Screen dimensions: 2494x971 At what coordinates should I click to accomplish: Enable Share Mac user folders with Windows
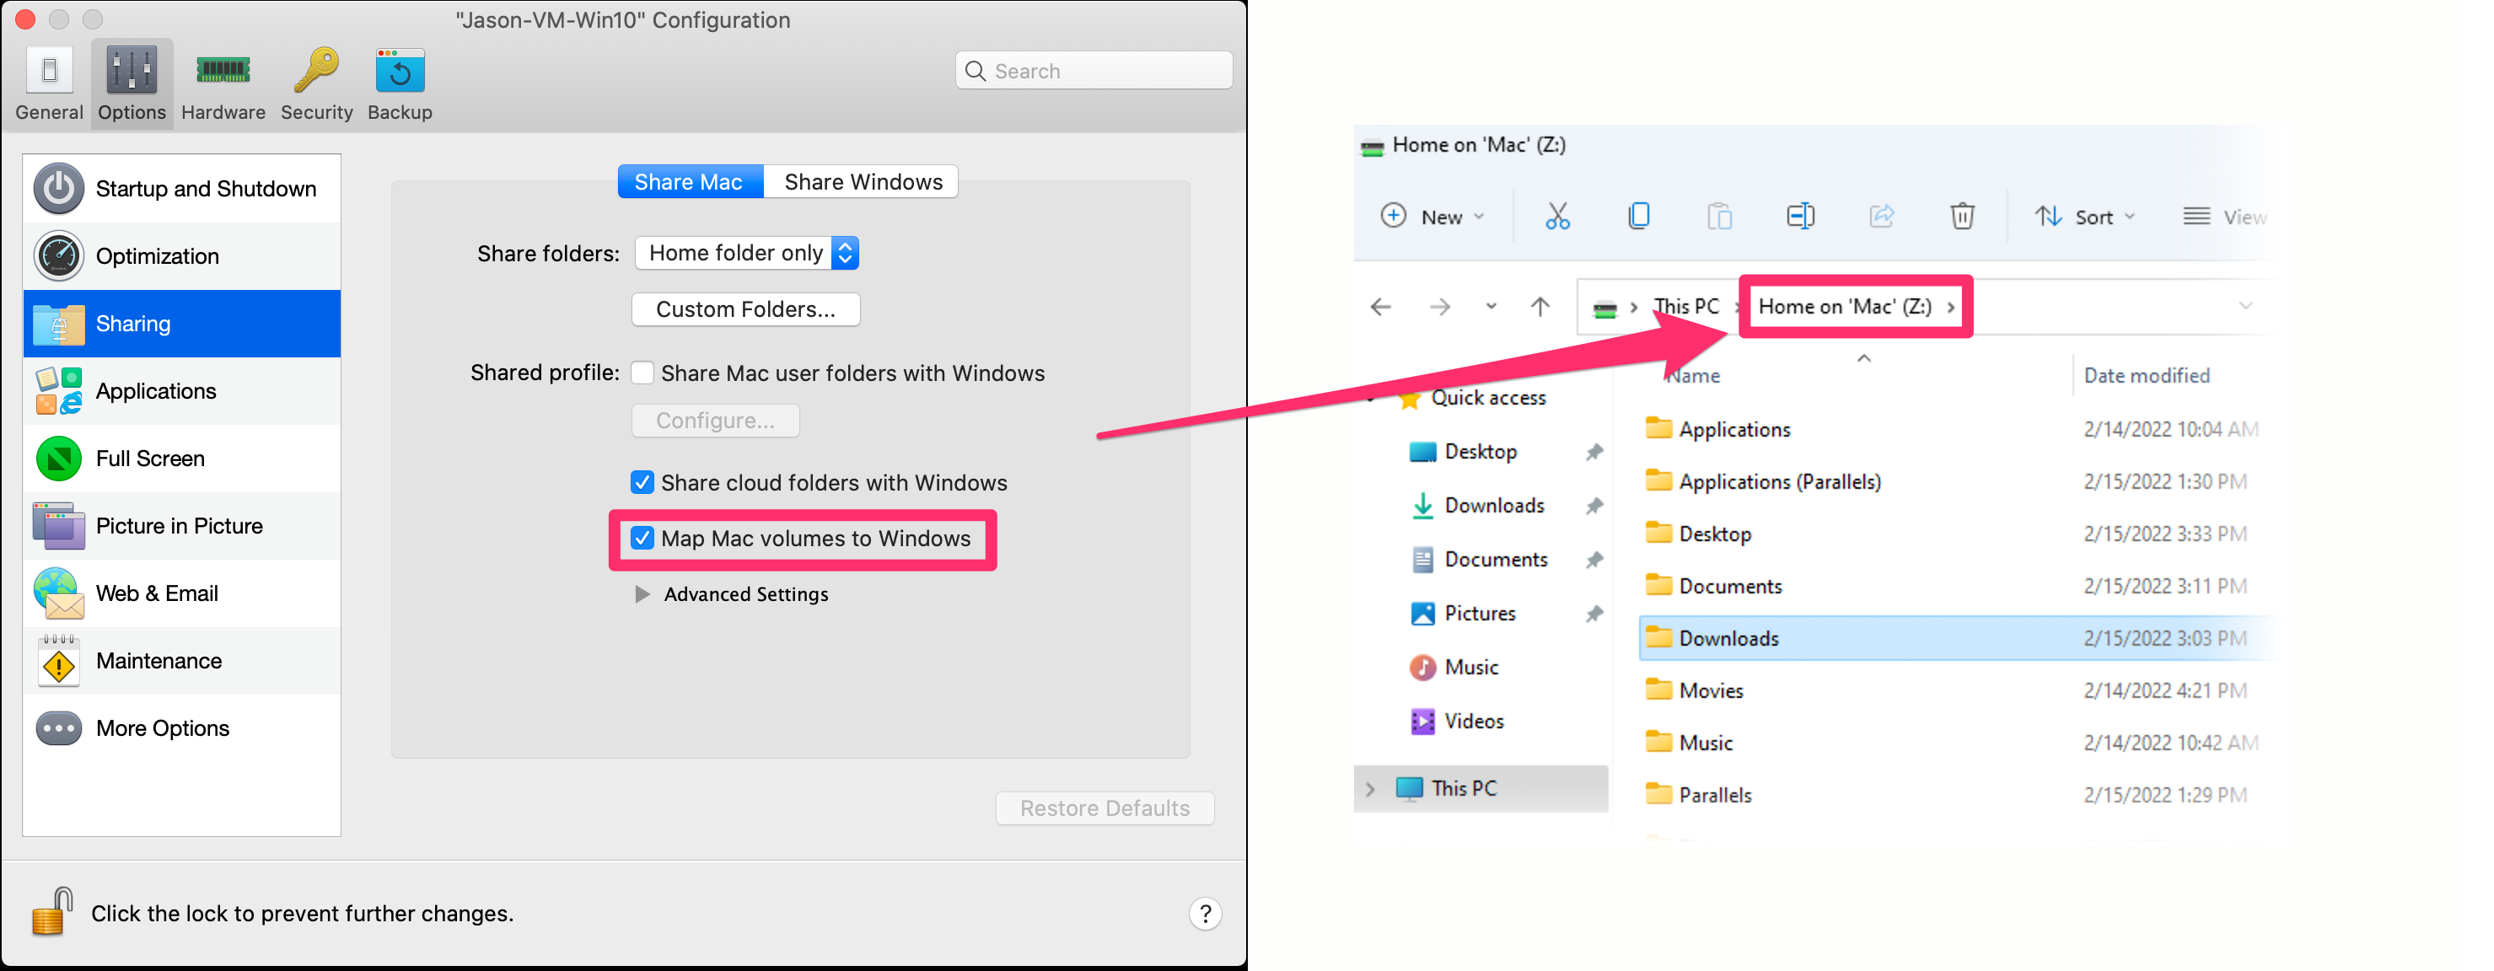[x=642, y=373]
